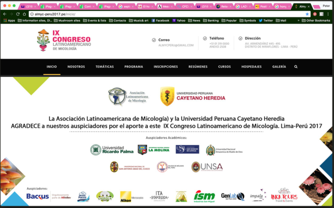Screen dimensions: 334x208
Task: Open the HOSPEDAJES menu item
Action: [251, 67]
